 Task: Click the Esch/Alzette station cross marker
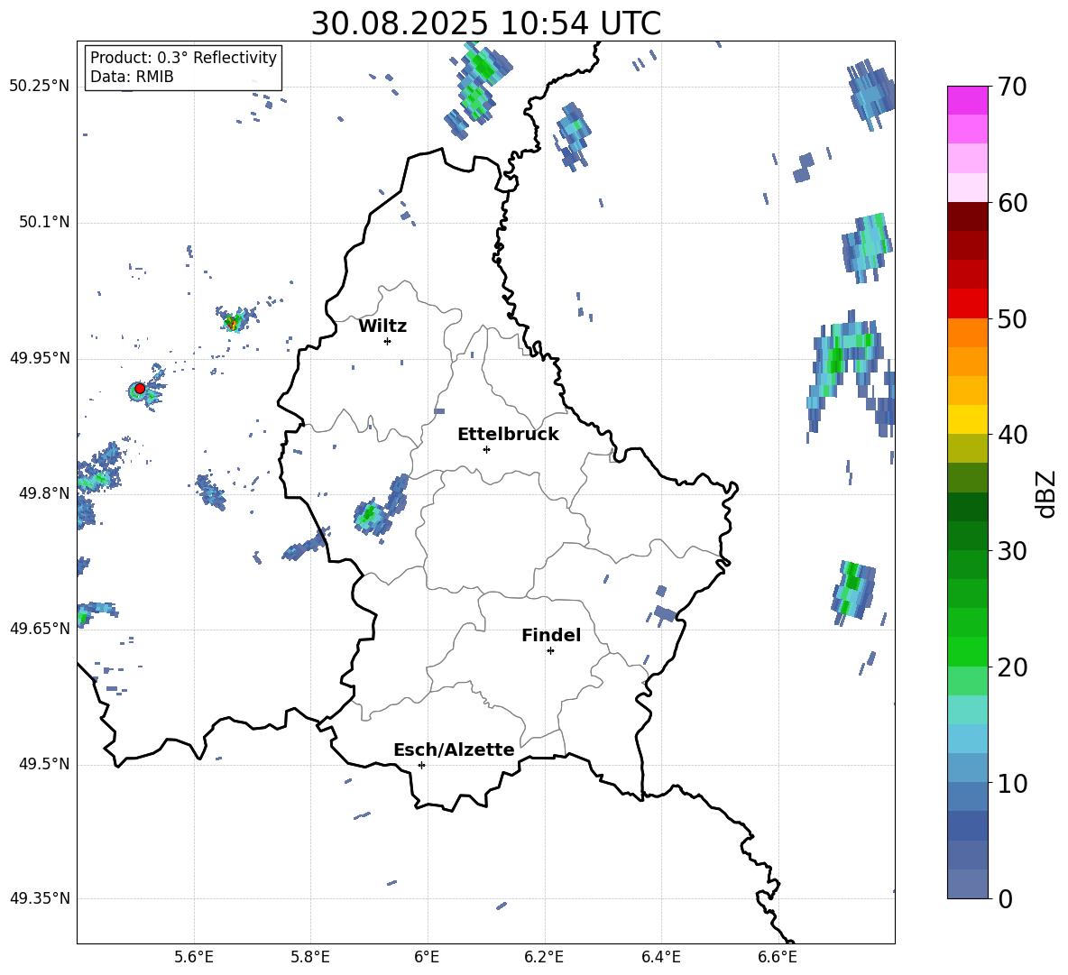click(421, 765)
